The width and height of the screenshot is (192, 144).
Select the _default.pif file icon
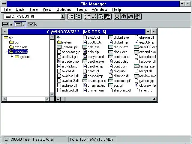[x=59, y=47]
